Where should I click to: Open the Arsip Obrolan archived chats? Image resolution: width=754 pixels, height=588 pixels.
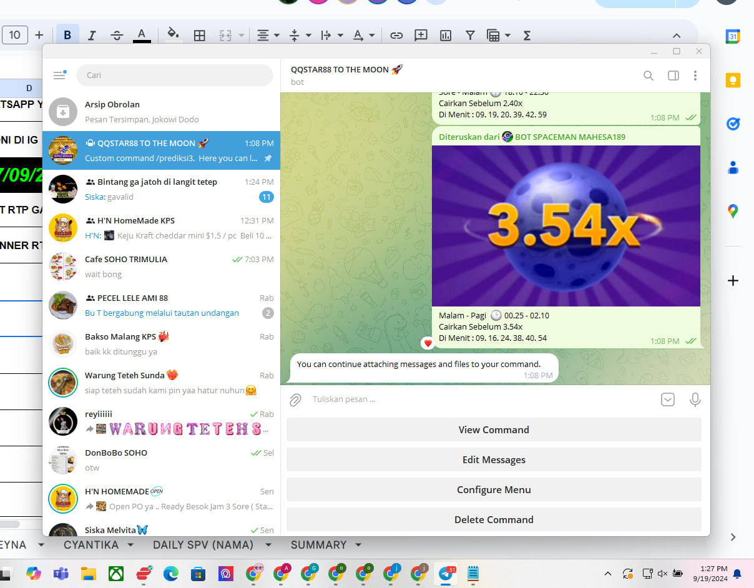coord(162,112)
